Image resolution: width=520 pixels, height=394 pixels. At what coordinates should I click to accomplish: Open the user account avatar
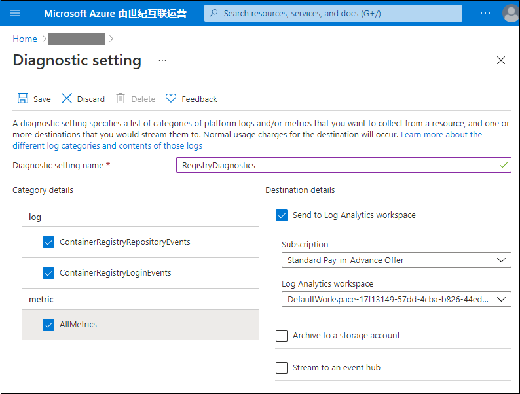click(510, 13)
